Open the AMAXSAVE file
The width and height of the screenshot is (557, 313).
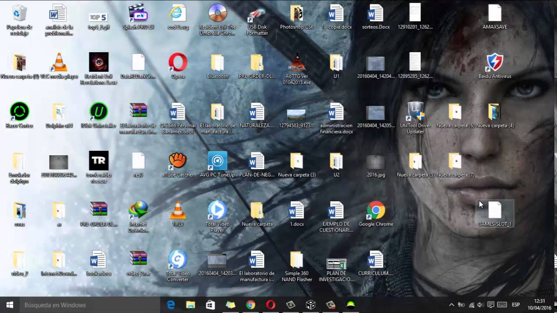tap(495, 17)
